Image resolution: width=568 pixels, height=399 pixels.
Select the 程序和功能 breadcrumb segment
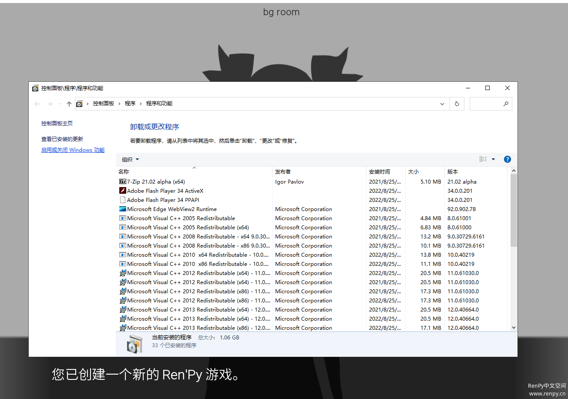point(159,104)
